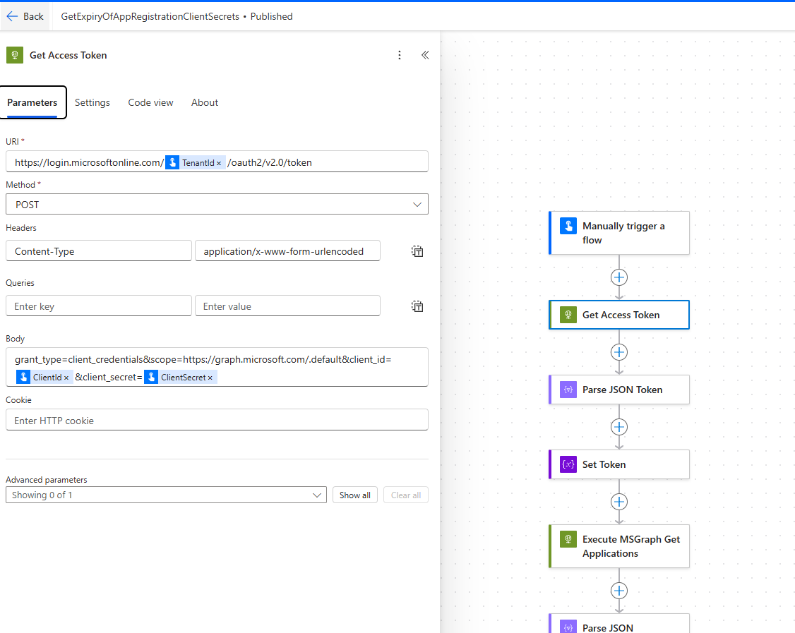Viewport: 795px width, 633px height.
Task: Click the Enter HTTP cookie field
Action: point(217,420)
